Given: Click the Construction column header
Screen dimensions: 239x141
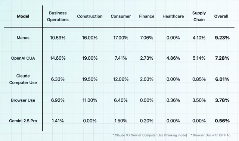Looking at the screenshot, I should pyautogui.click(x=90, y=16).
